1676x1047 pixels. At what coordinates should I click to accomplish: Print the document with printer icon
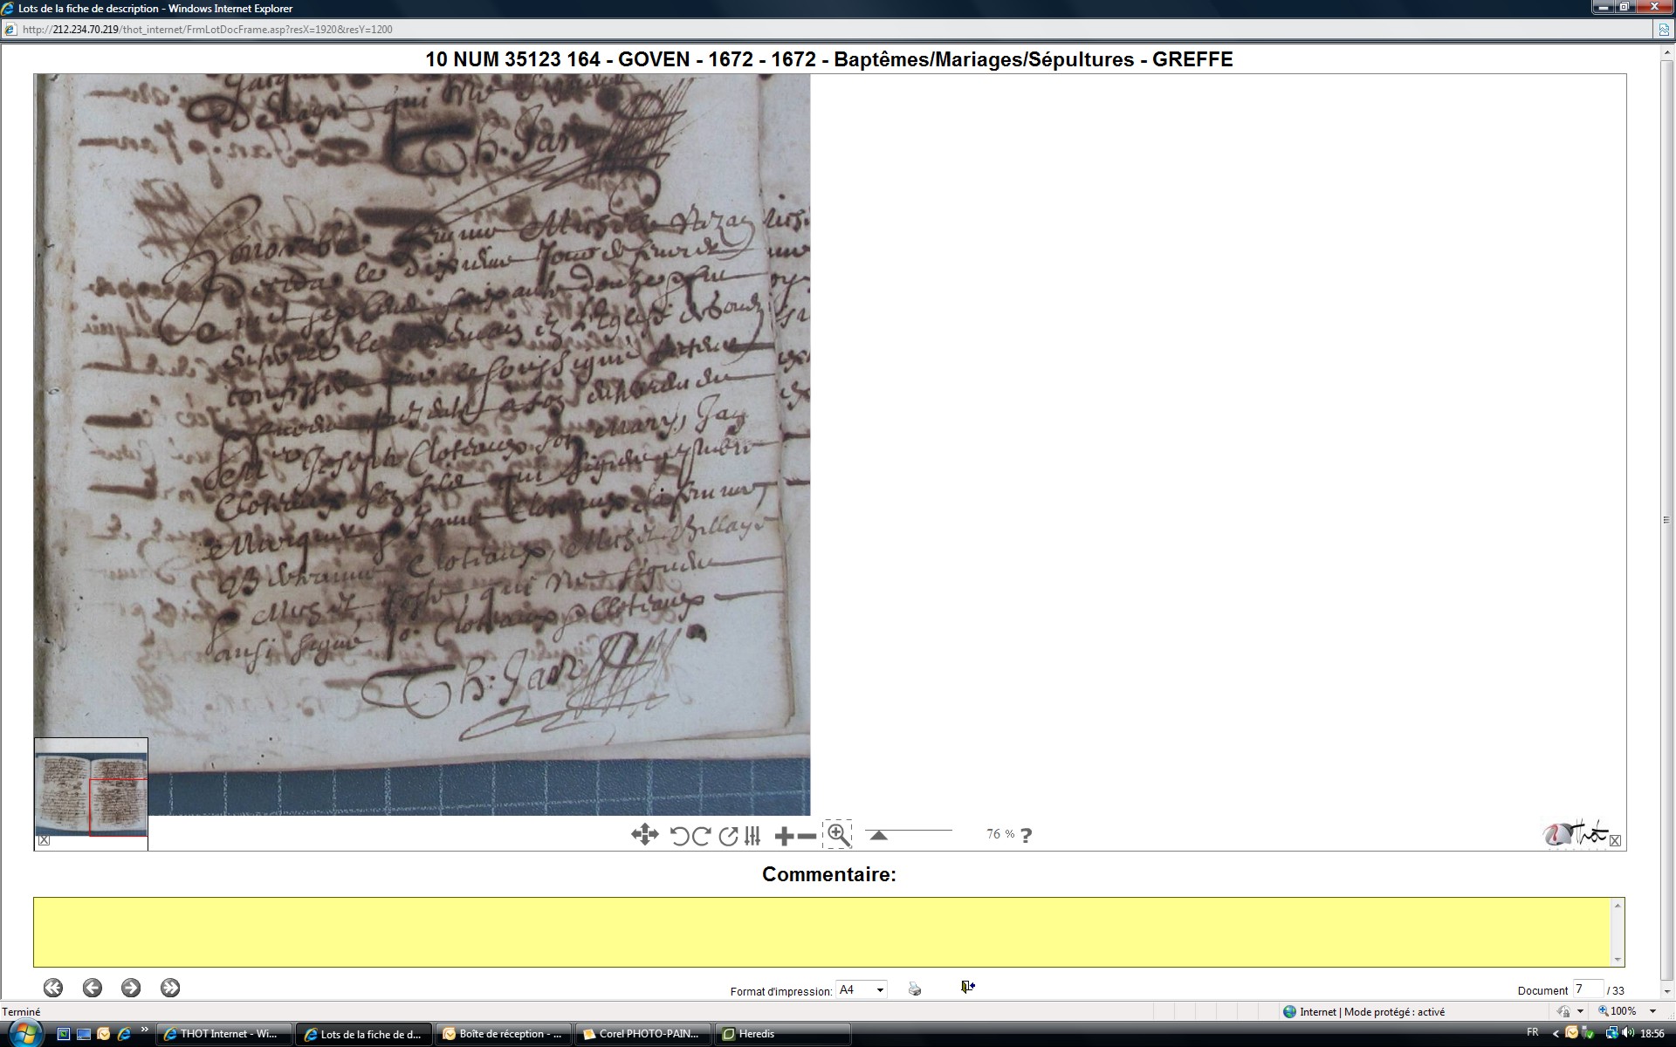(914, 989)
